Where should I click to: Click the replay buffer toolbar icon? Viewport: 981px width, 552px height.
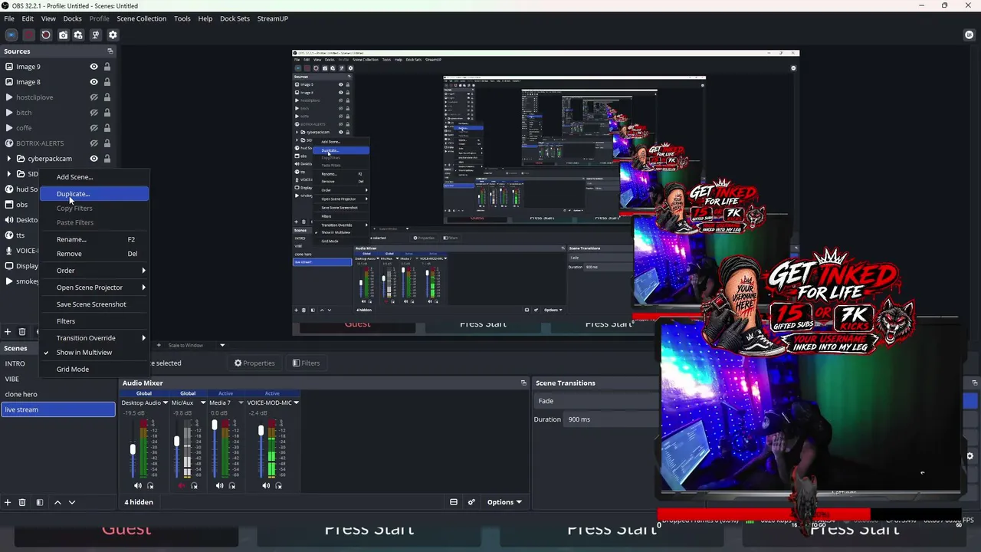tap(46, 34)
